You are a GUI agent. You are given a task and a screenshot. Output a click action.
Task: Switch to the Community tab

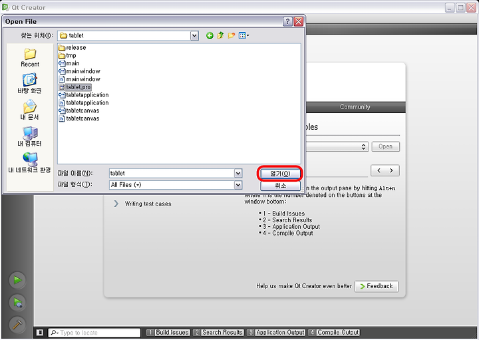pos(355,107)
